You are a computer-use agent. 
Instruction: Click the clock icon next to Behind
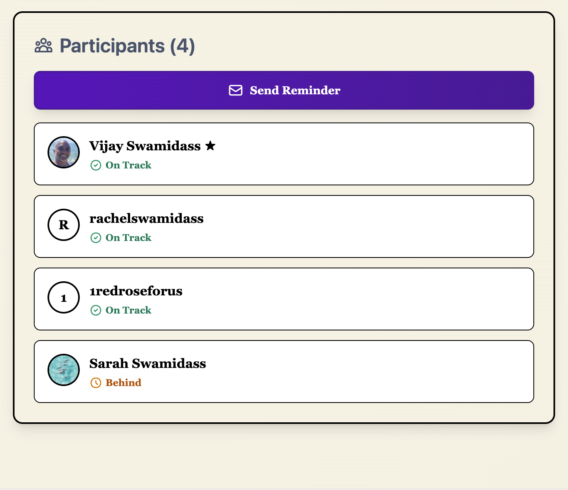click(x=96, y=383)
